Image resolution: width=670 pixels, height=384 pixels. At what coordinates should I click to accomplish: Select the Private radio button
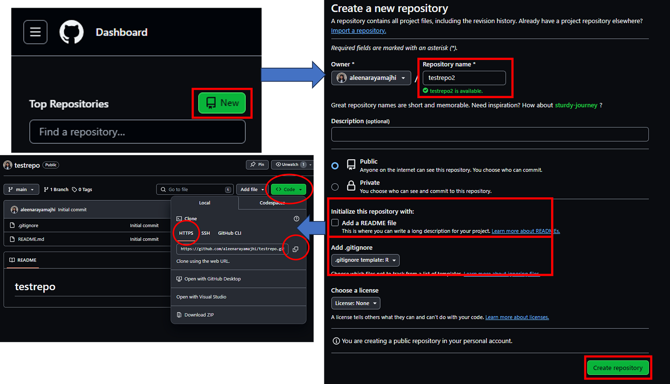(x=335, y=187)
